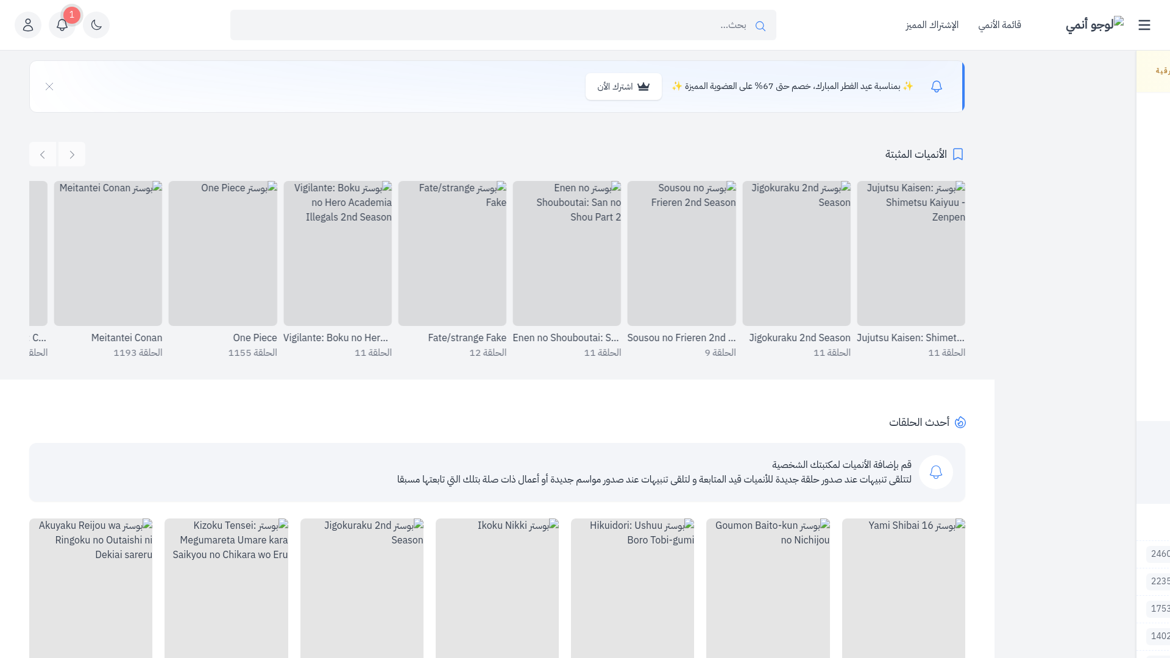Focus the بحث search field
1170x658 pixels.
click(503, 25)
